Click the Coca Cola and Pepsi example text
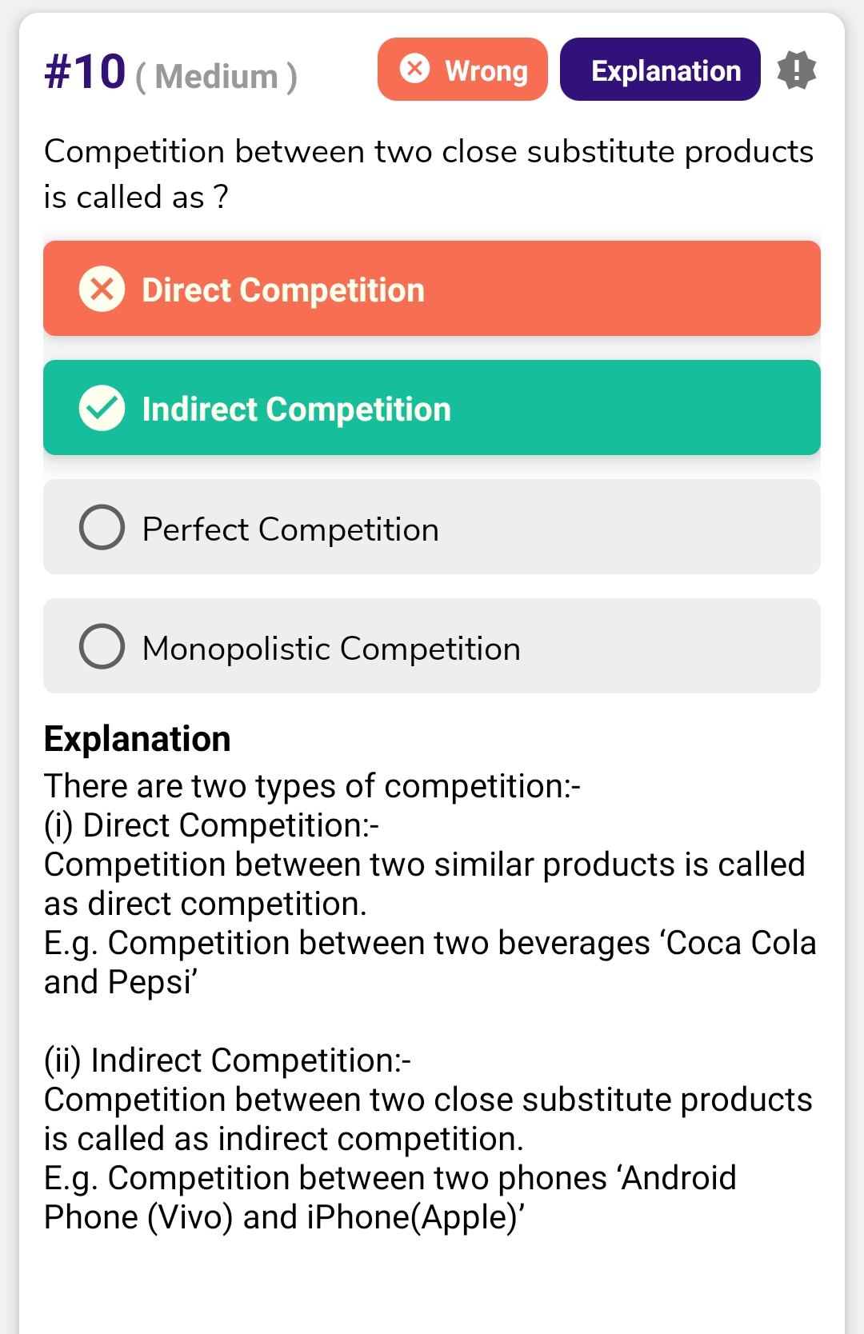Image resolution: width=864 pixels, height=1334 pixels. tap(429, 962)
